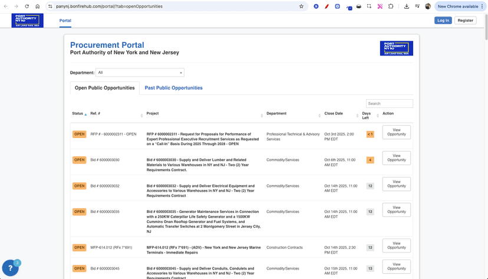This screenshot has height=279, width=488.
Task: Click the site information icon in address bar
Action: click(x=50, y=6)
